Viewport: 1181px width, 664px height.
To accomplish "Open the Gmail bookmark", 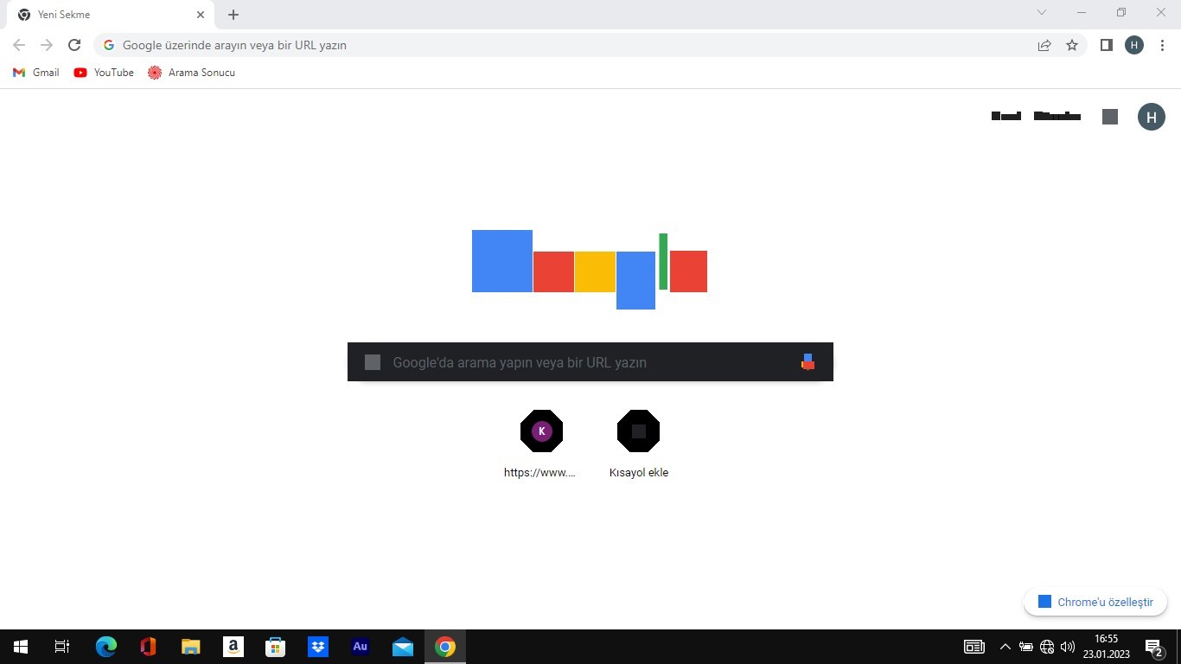I will tap(36, 73).
